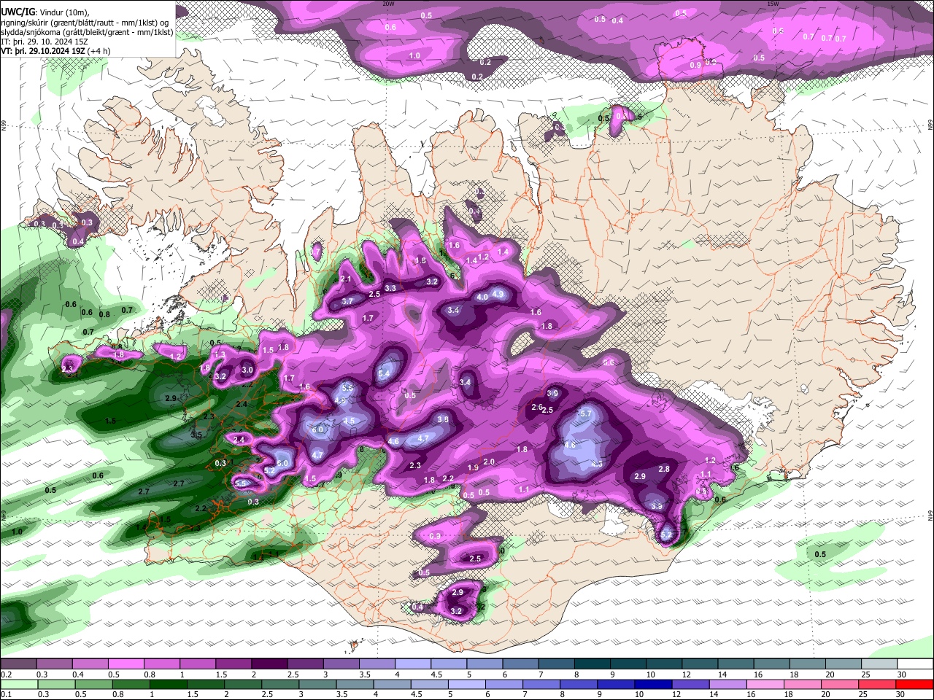This screenshot has height=700, width=934.
Task: Click the 3.5 rain value in the green area
Action: (196, 435)
